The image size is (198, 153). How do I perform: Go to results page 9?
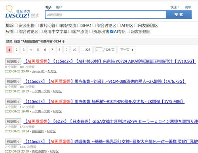(x=67, y=50)
